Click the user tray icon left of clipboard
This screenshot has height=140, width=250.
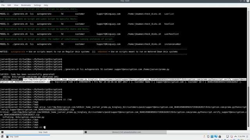coord(204,136)
